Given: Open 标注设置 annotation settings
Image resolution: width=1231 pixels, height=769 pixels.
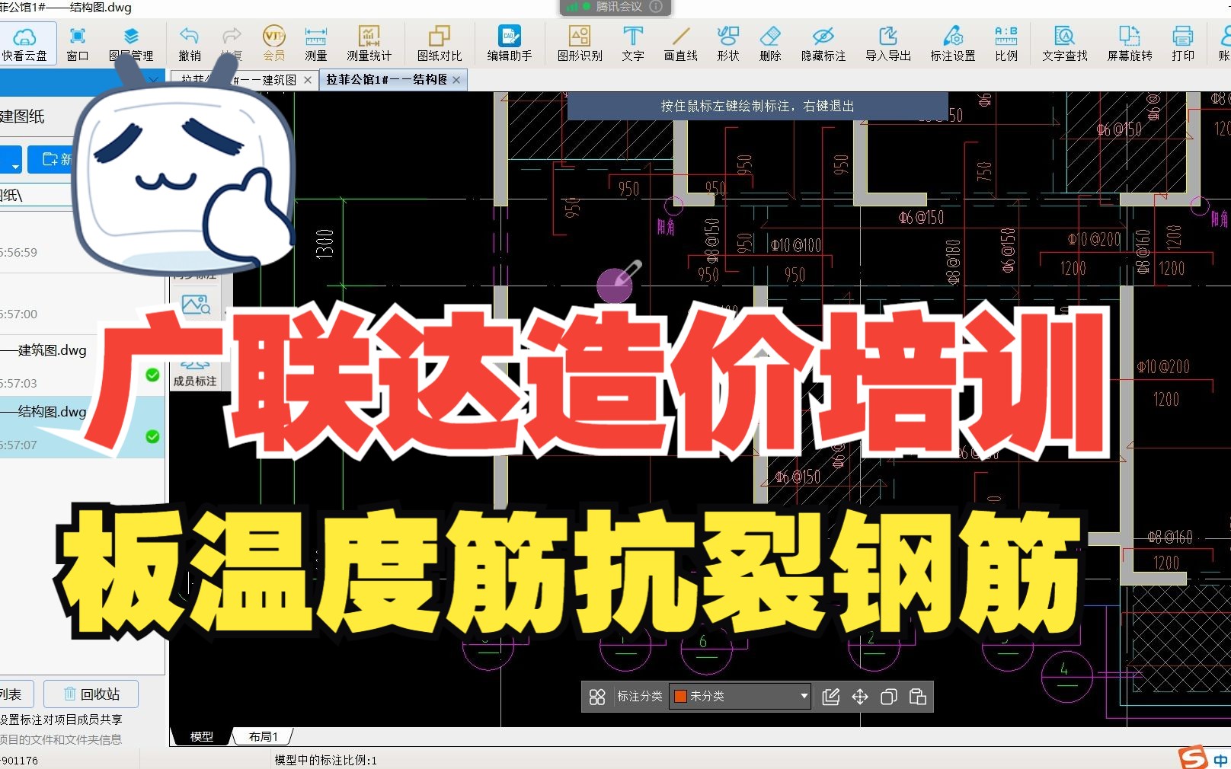Looking at the screenshot, I should [953, 43].
